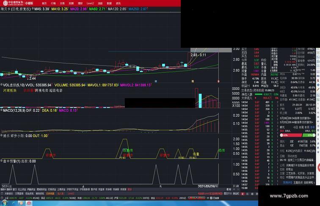Click the red figure icon in right sidebar

click(x=318, y=80)
